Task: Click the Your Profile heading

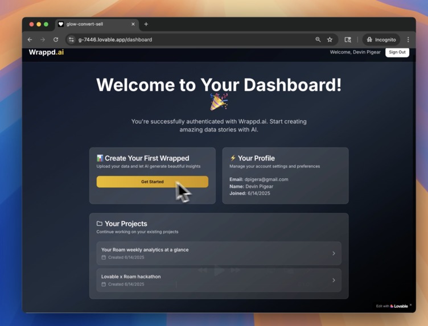Action: (x=256, y=158)
